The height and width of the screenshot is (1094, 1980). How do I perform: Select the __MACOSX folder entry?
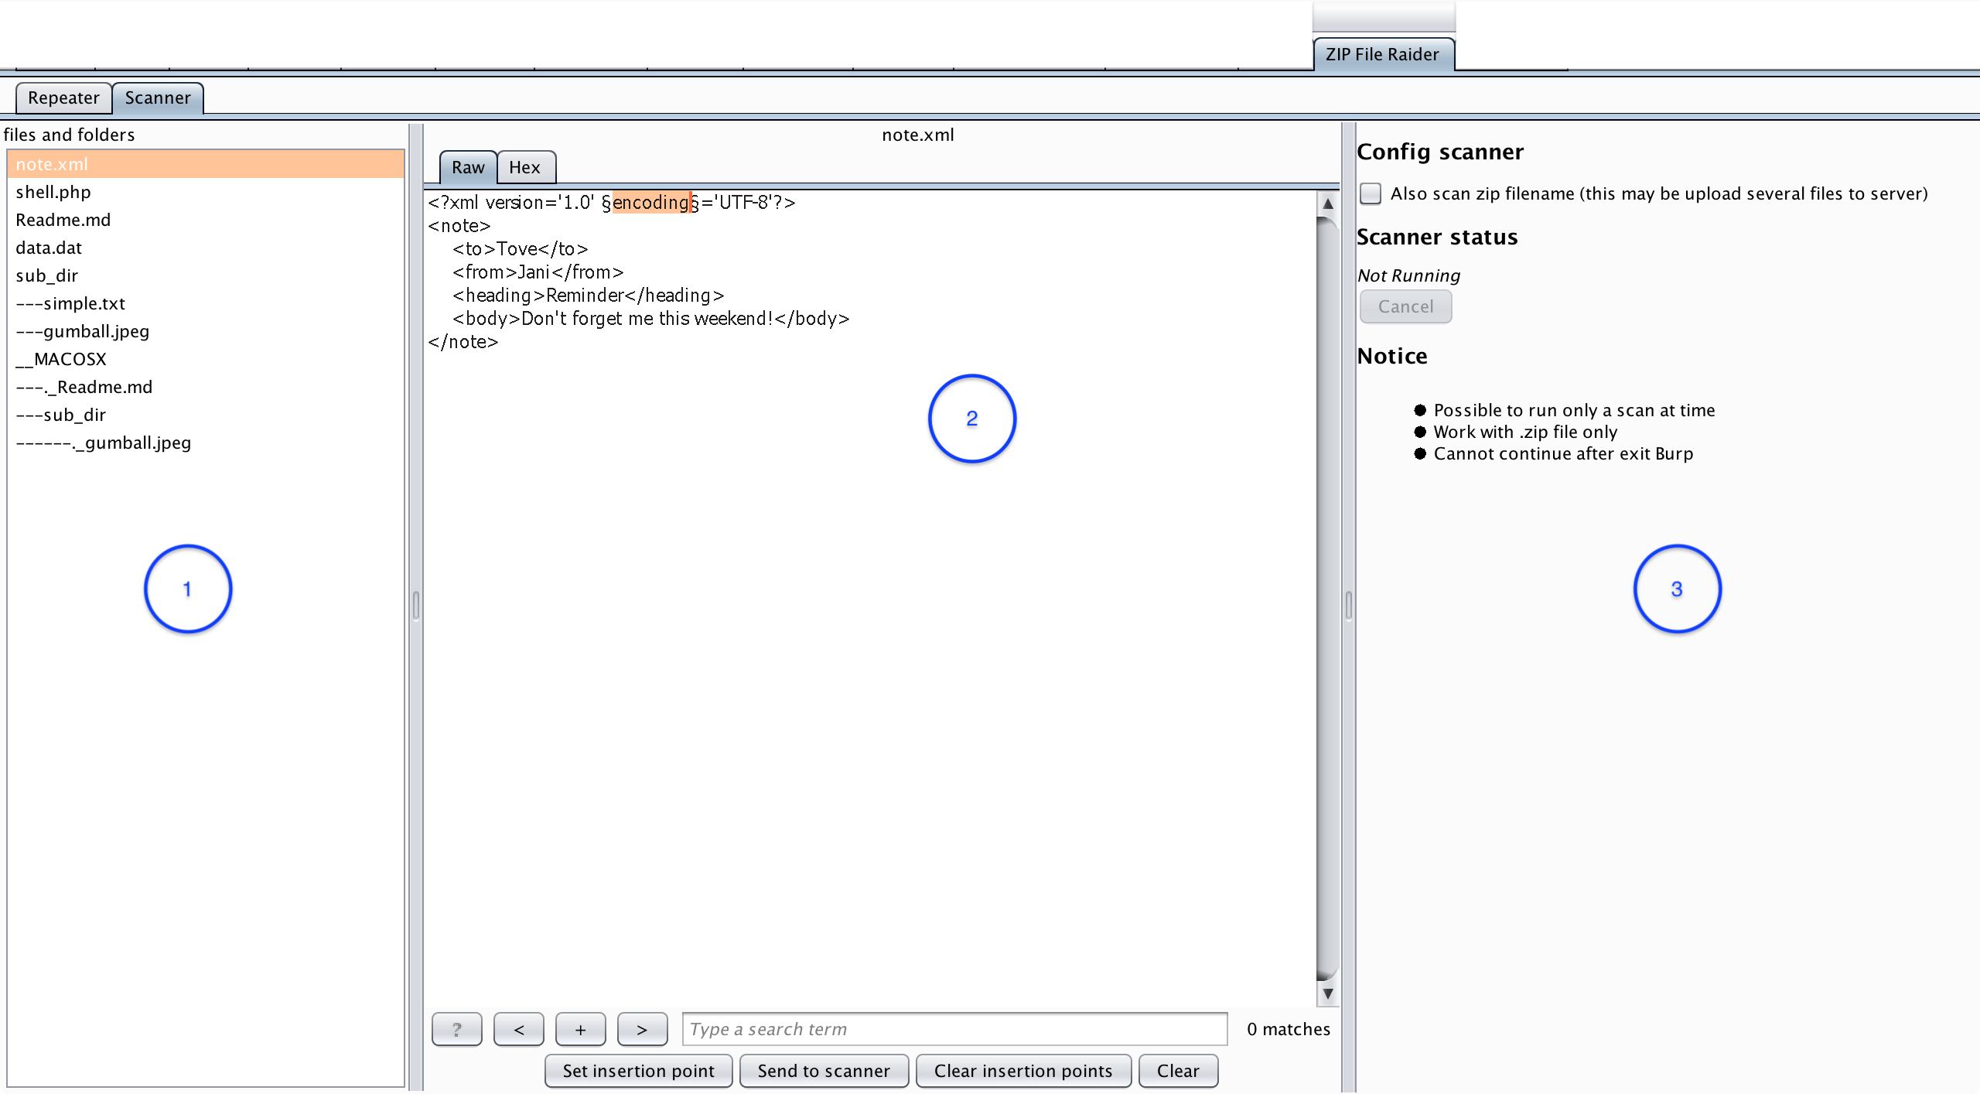click(61, 359)
